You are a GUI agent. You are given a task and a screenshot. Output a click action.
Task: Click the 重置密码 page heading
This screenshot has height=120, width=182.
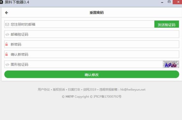pyautogui.click(x=96, y=12)
